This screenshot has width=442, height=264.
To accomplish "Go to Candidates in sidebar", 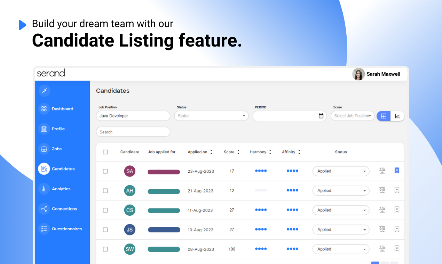I will pyautogui.click(x=63, y=169).
